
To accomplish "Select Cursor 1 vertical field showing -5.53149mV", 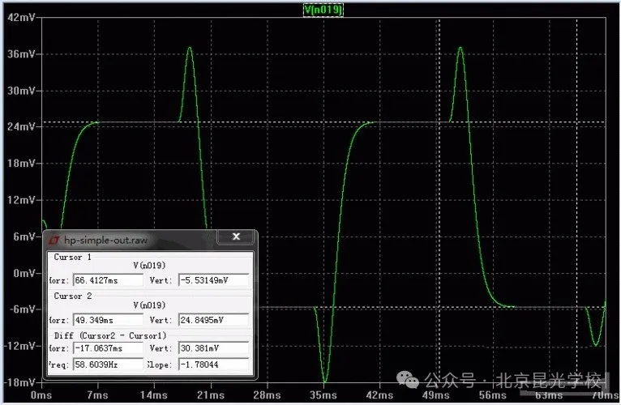I will (x=212, y=280).
